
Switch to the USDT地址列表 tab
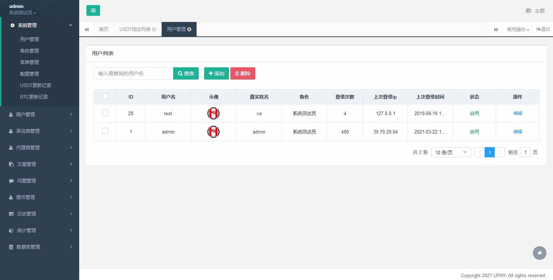pos(135,29)
